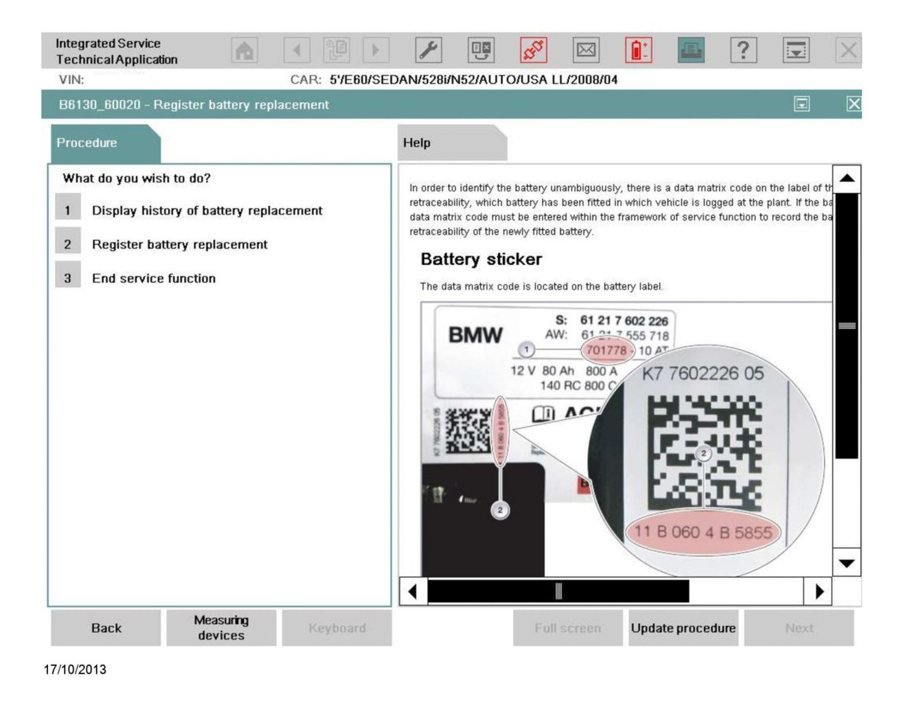Click the horizontal scrollbar thumb in Help
910x703 pixels.
pyautogui.click(x=558, y=591)
